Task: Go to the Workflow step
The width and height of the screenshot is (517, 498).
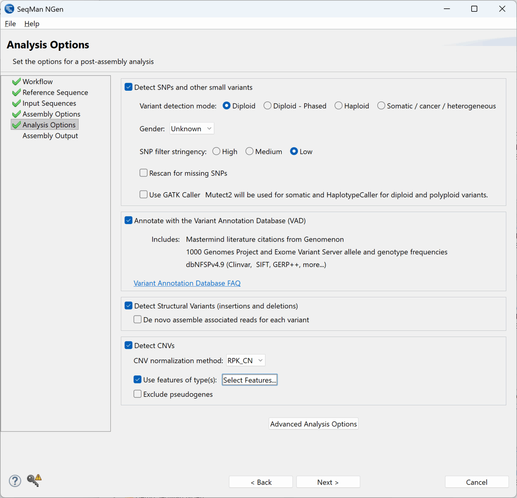Action: tap(38, 82)
